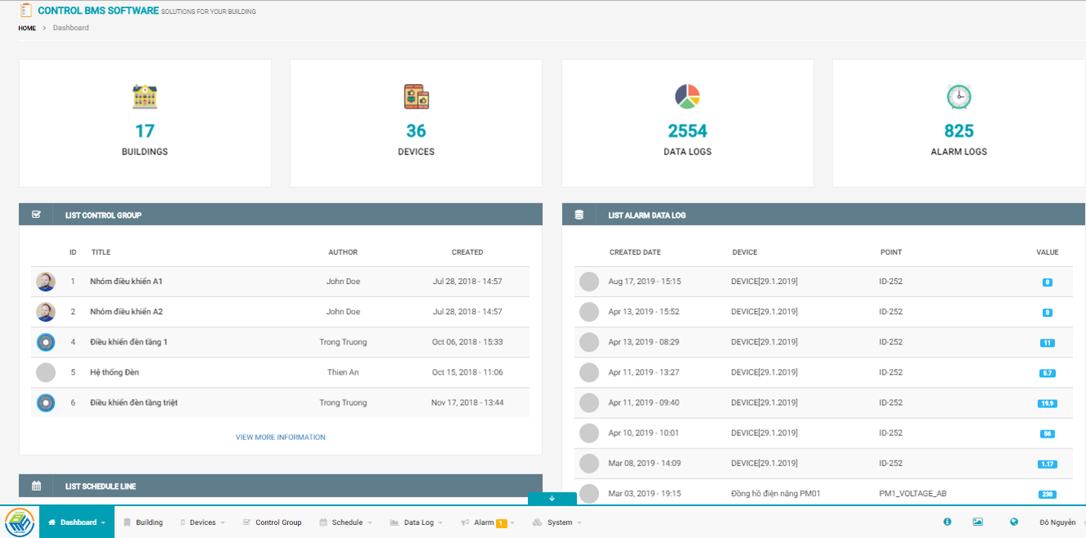The image size is (1086, 538).
Task: Click the Devices stat card icon
Action: click(416, 97)
